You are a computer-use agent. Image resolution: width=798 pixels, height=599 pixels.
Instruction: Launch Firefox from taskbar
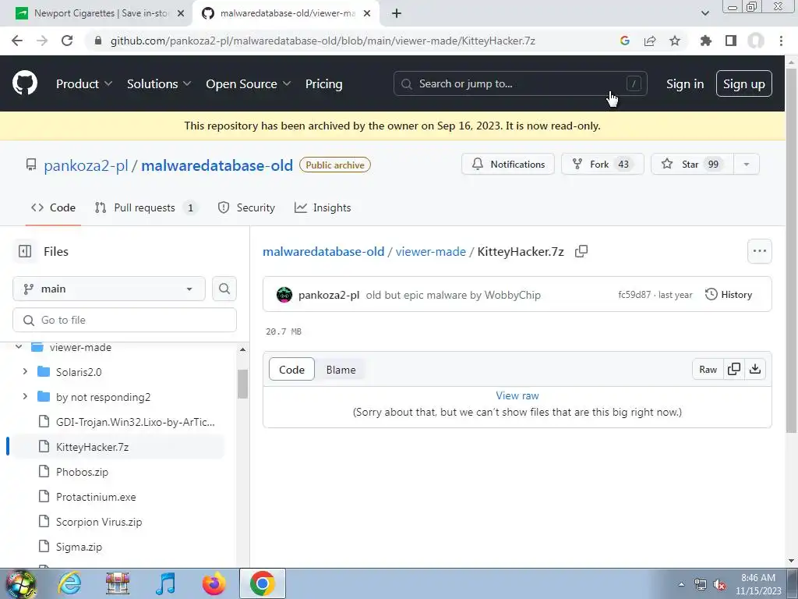214,583
